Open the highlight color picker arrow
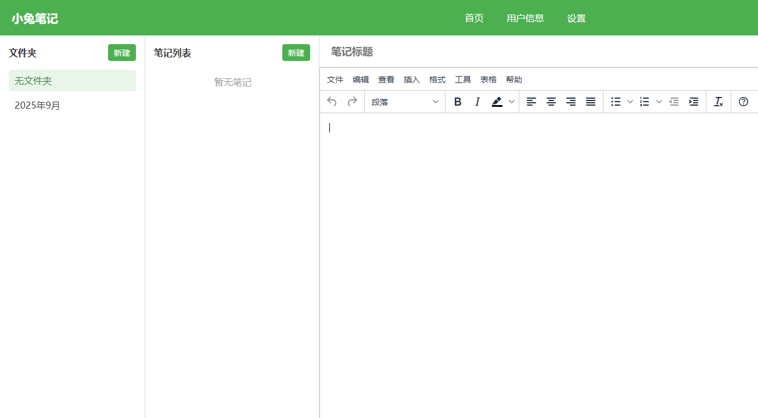The height and width of the screenshot is (418, 758). tap(512, 102)
